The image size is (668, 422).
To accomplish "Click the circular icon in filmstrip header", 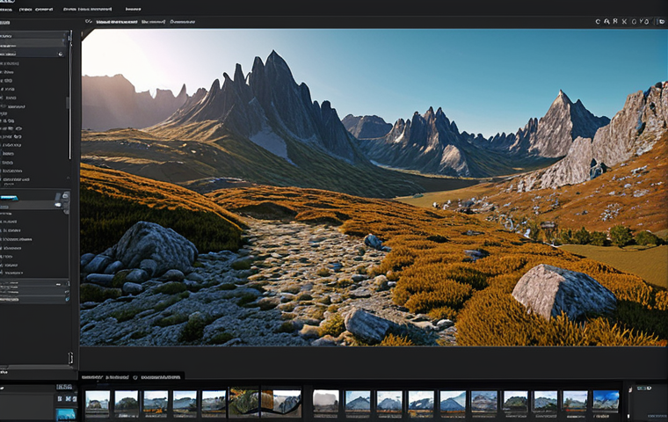I will coord(135,377).
